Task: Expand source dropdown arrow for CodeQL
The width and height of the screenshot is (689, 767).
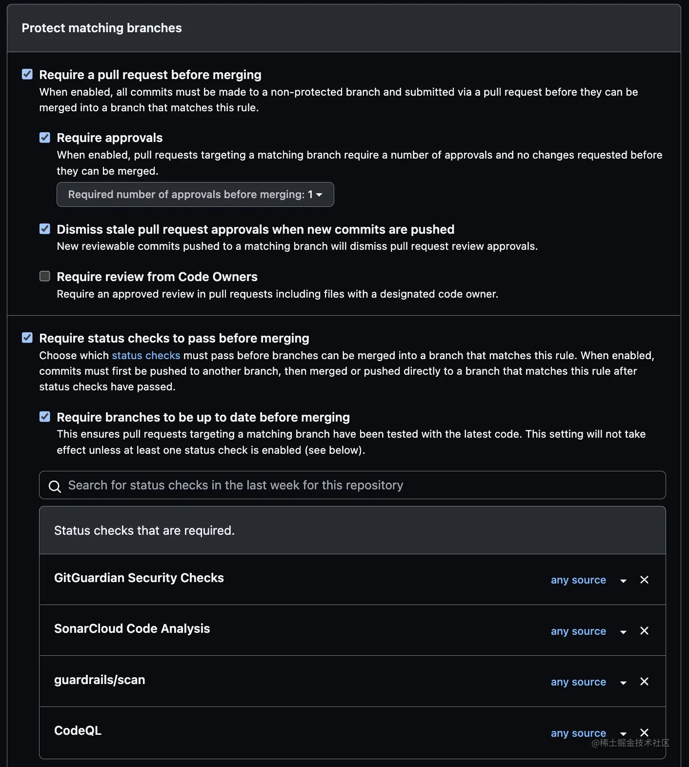Action: (x=623, y=733)
